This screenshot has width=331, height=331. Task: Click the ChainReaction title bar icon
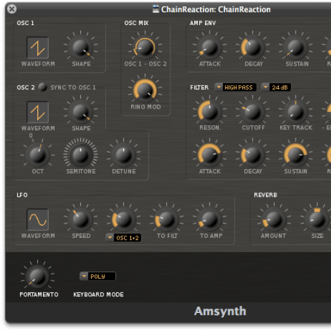[x=156, y=9]
